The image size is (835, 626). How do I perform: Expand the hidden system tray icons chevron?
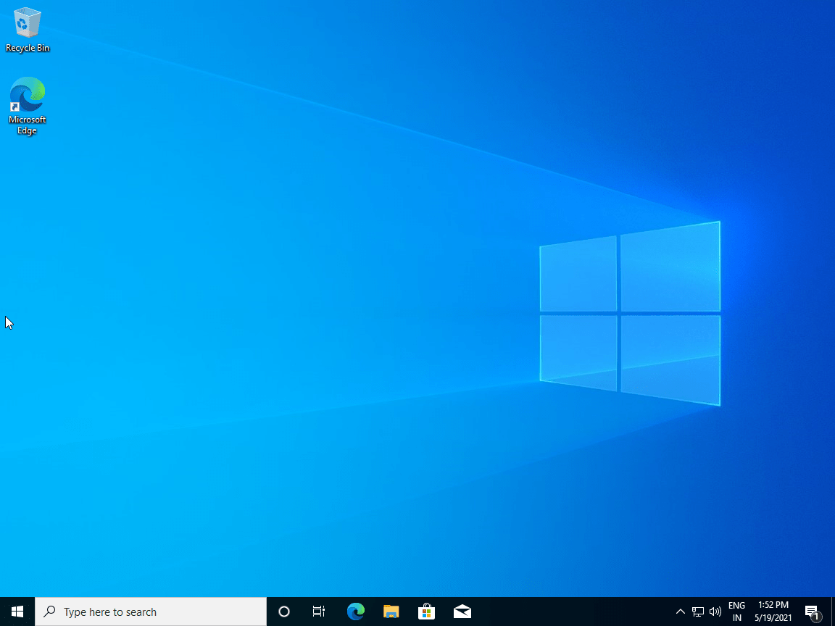680,612
